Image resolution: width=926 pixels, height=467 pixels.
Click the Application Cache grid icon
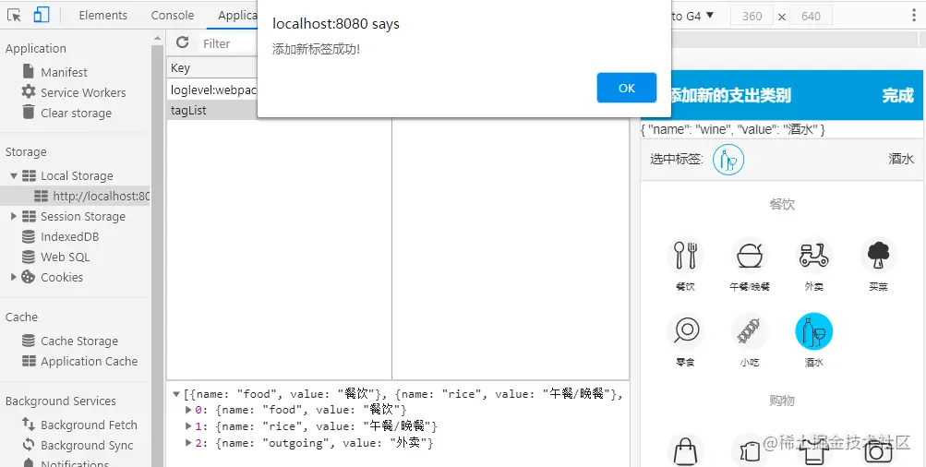point(29,360)
